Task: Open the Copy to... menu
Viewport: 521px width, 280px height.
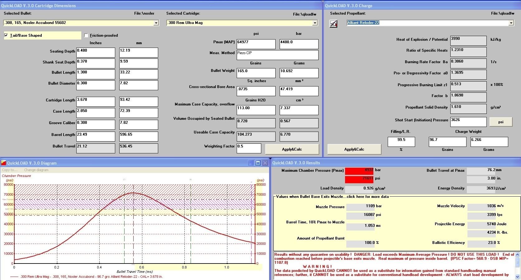Action: (10, 170)
